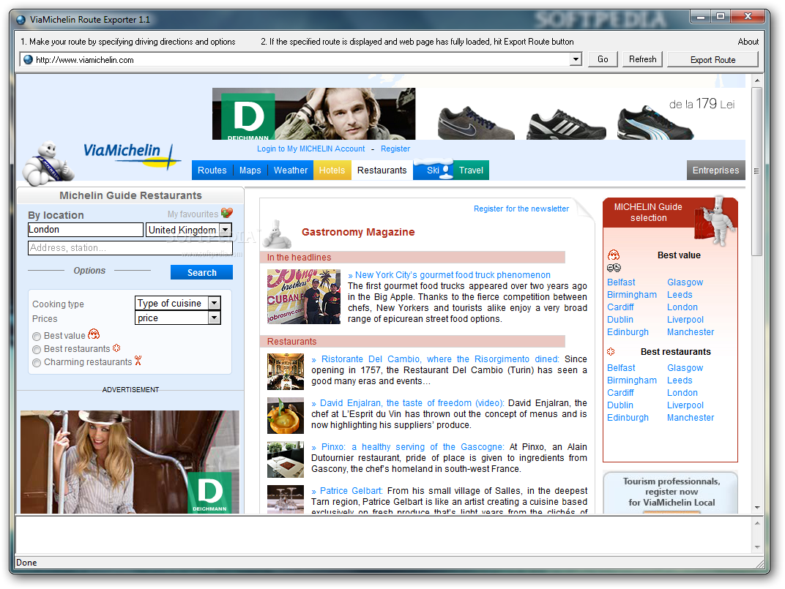Click the web page vertical scrollbar thumb
Screen dimensions: 785x589
point(756,171)
